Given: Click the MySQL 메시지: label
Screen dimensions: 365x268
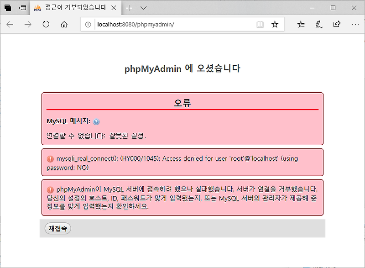Looking at the screenshot, I should click(x=68, y=121).
